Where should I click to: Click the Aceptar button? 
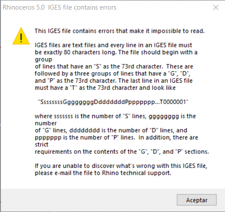[197, 200]
